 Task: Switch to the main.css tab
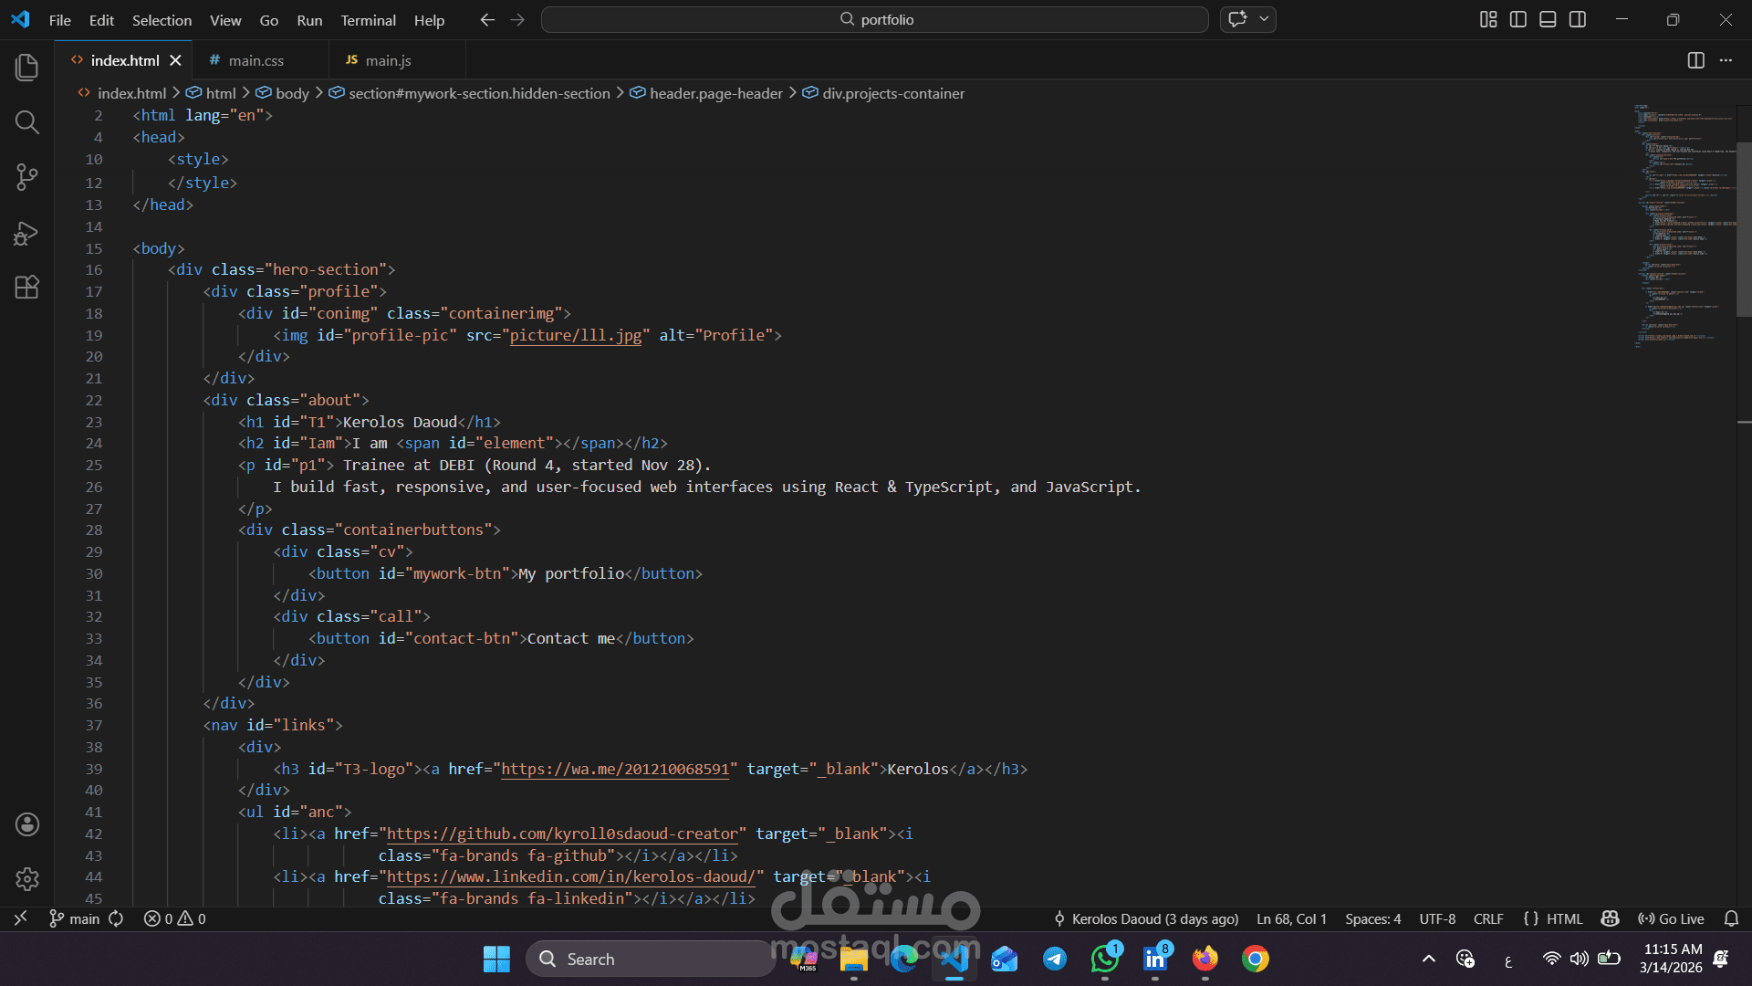pyautogui.click(x=255, y=60)
